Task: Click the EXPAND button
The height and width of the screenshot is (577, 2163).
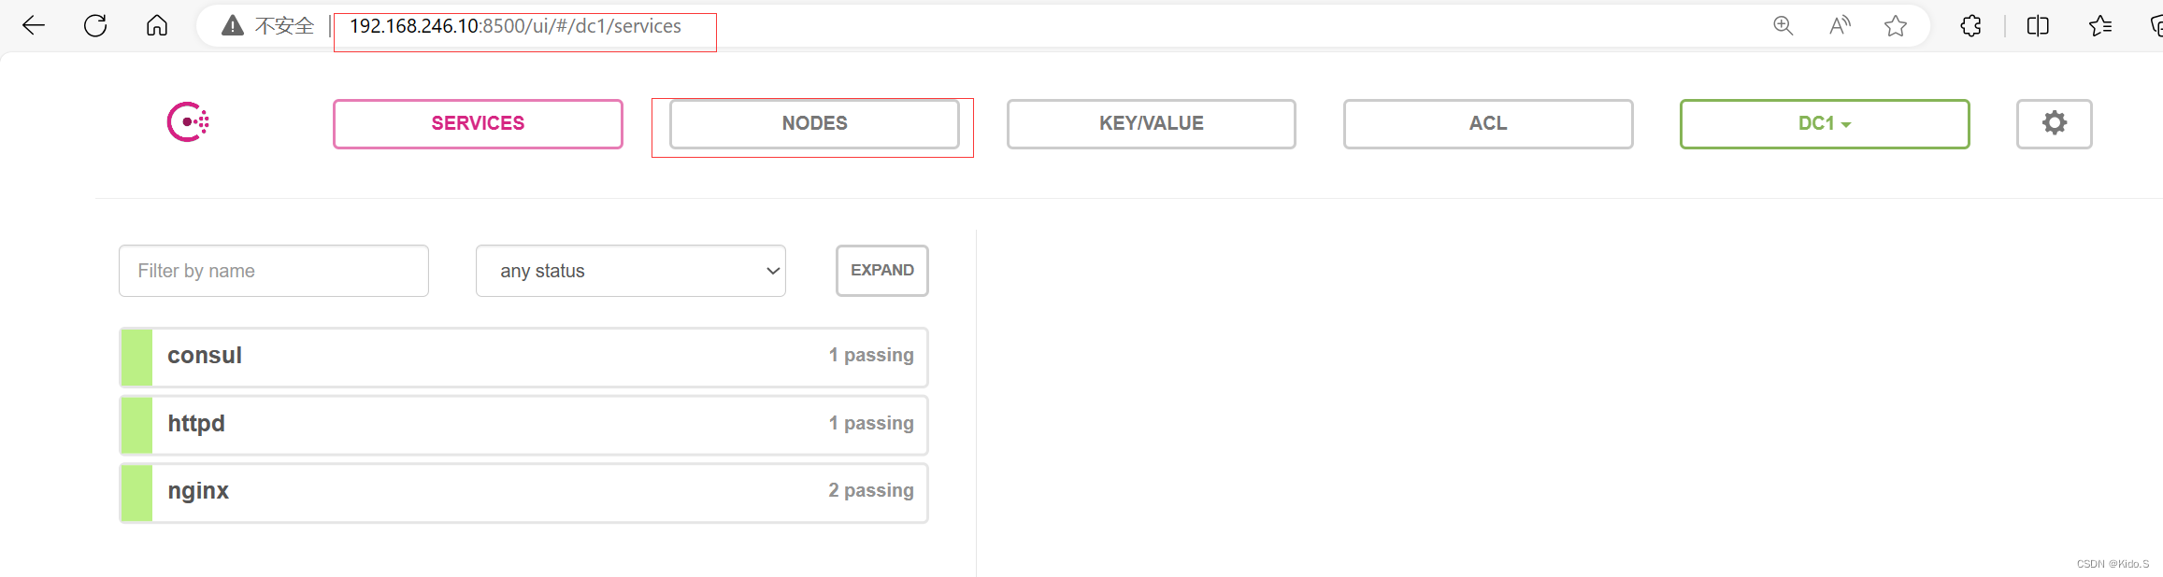Action: [x=881, y=271]
